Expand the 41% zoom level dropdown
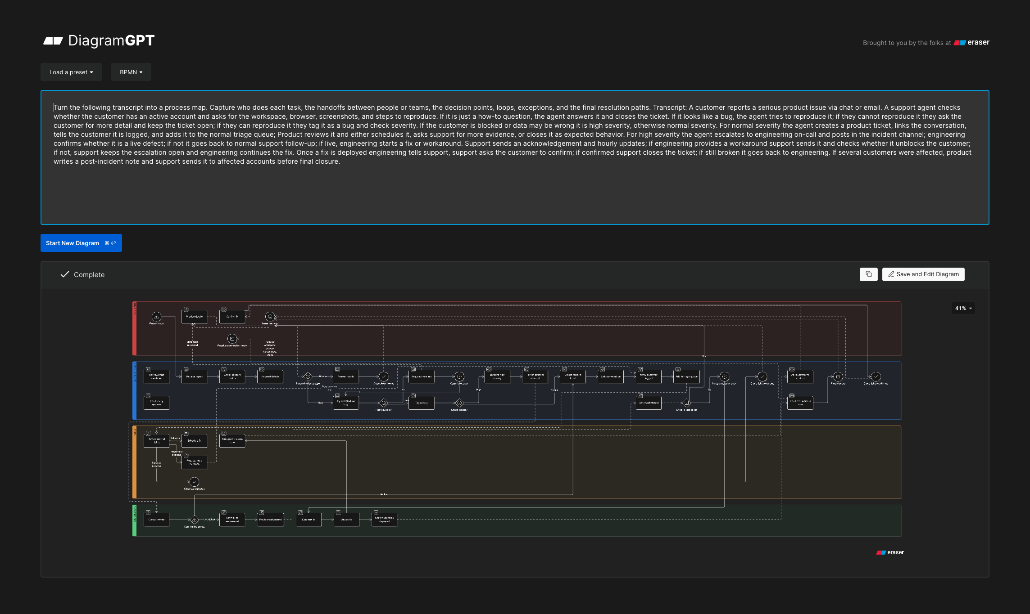The height and width of the screenshot is (614, 1030). (963, 308)
